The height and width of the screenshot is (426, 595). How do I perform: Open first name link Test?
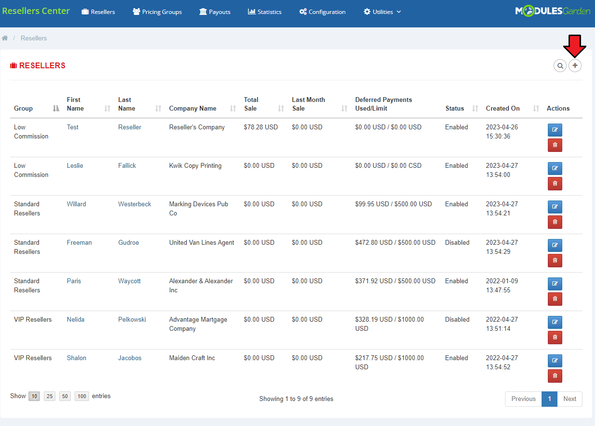[73, 127]
